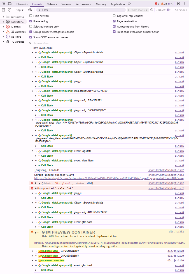Viewport: 189px width, 274px height.
Task: Click the 18 hidden messages label
Action: tap(181, 10)
